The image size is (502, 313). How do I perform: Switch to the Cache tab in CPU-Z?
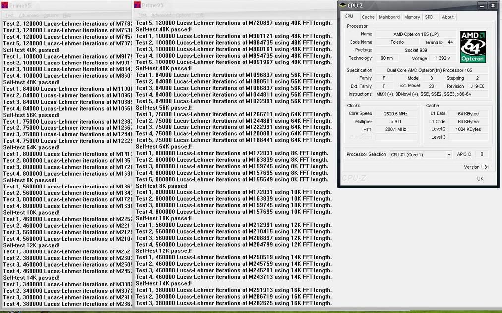point(368,17)
